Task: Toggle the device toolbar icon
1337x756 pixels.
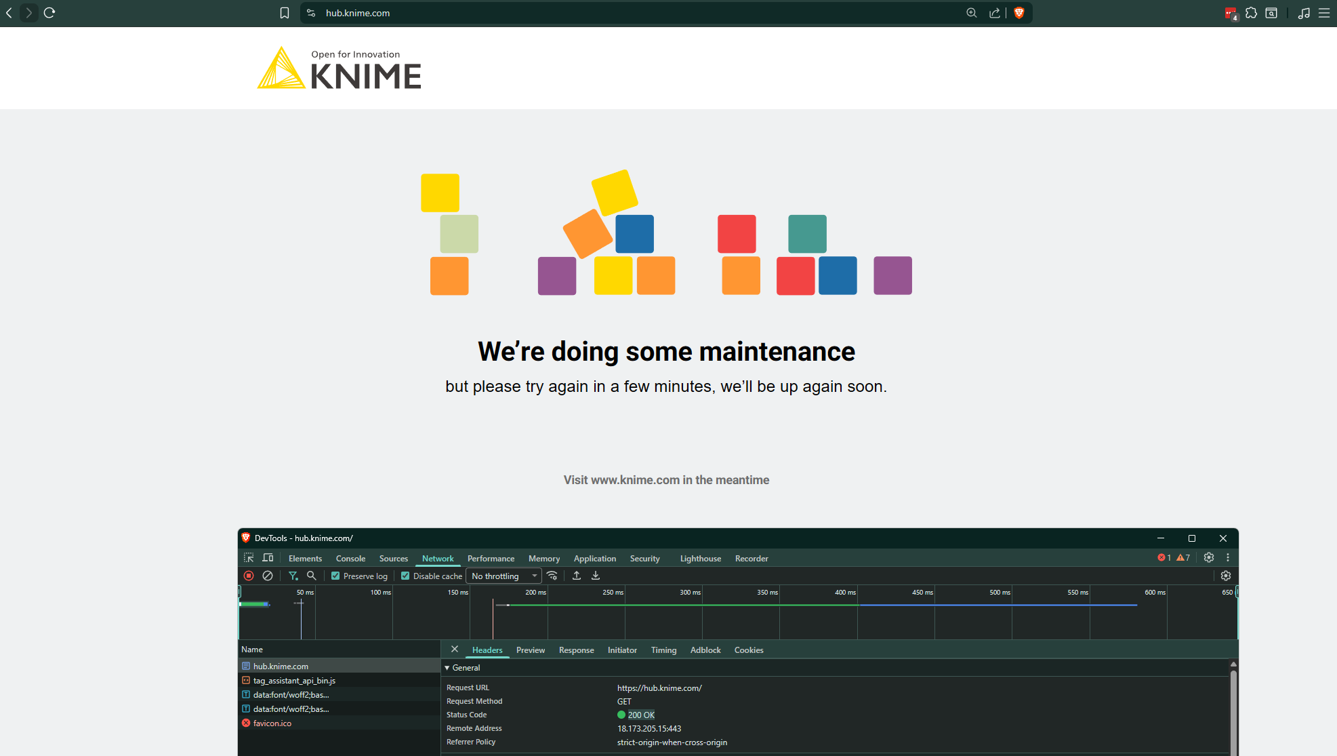Action: pyautogui.click(x=268, y=558)
